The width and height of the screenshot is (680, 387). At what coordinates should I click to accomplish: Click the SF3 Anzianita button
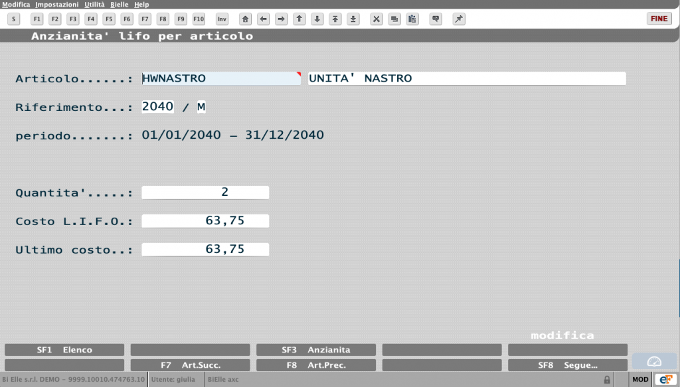pos(316,350)
